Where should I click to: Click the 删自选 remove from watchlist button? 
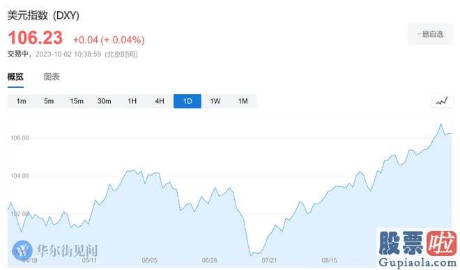click(430, 34)
